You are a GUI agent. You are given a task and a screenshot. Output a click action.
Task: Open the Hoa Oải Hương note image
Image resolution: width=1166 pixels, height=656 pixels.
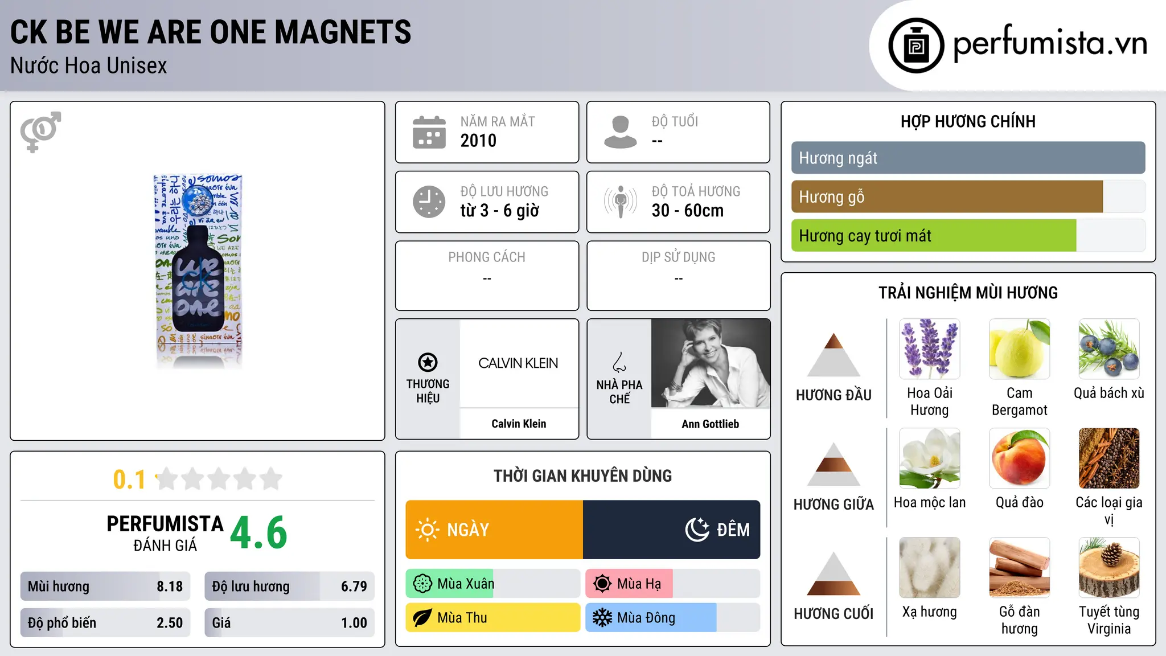tap(930, 349)
